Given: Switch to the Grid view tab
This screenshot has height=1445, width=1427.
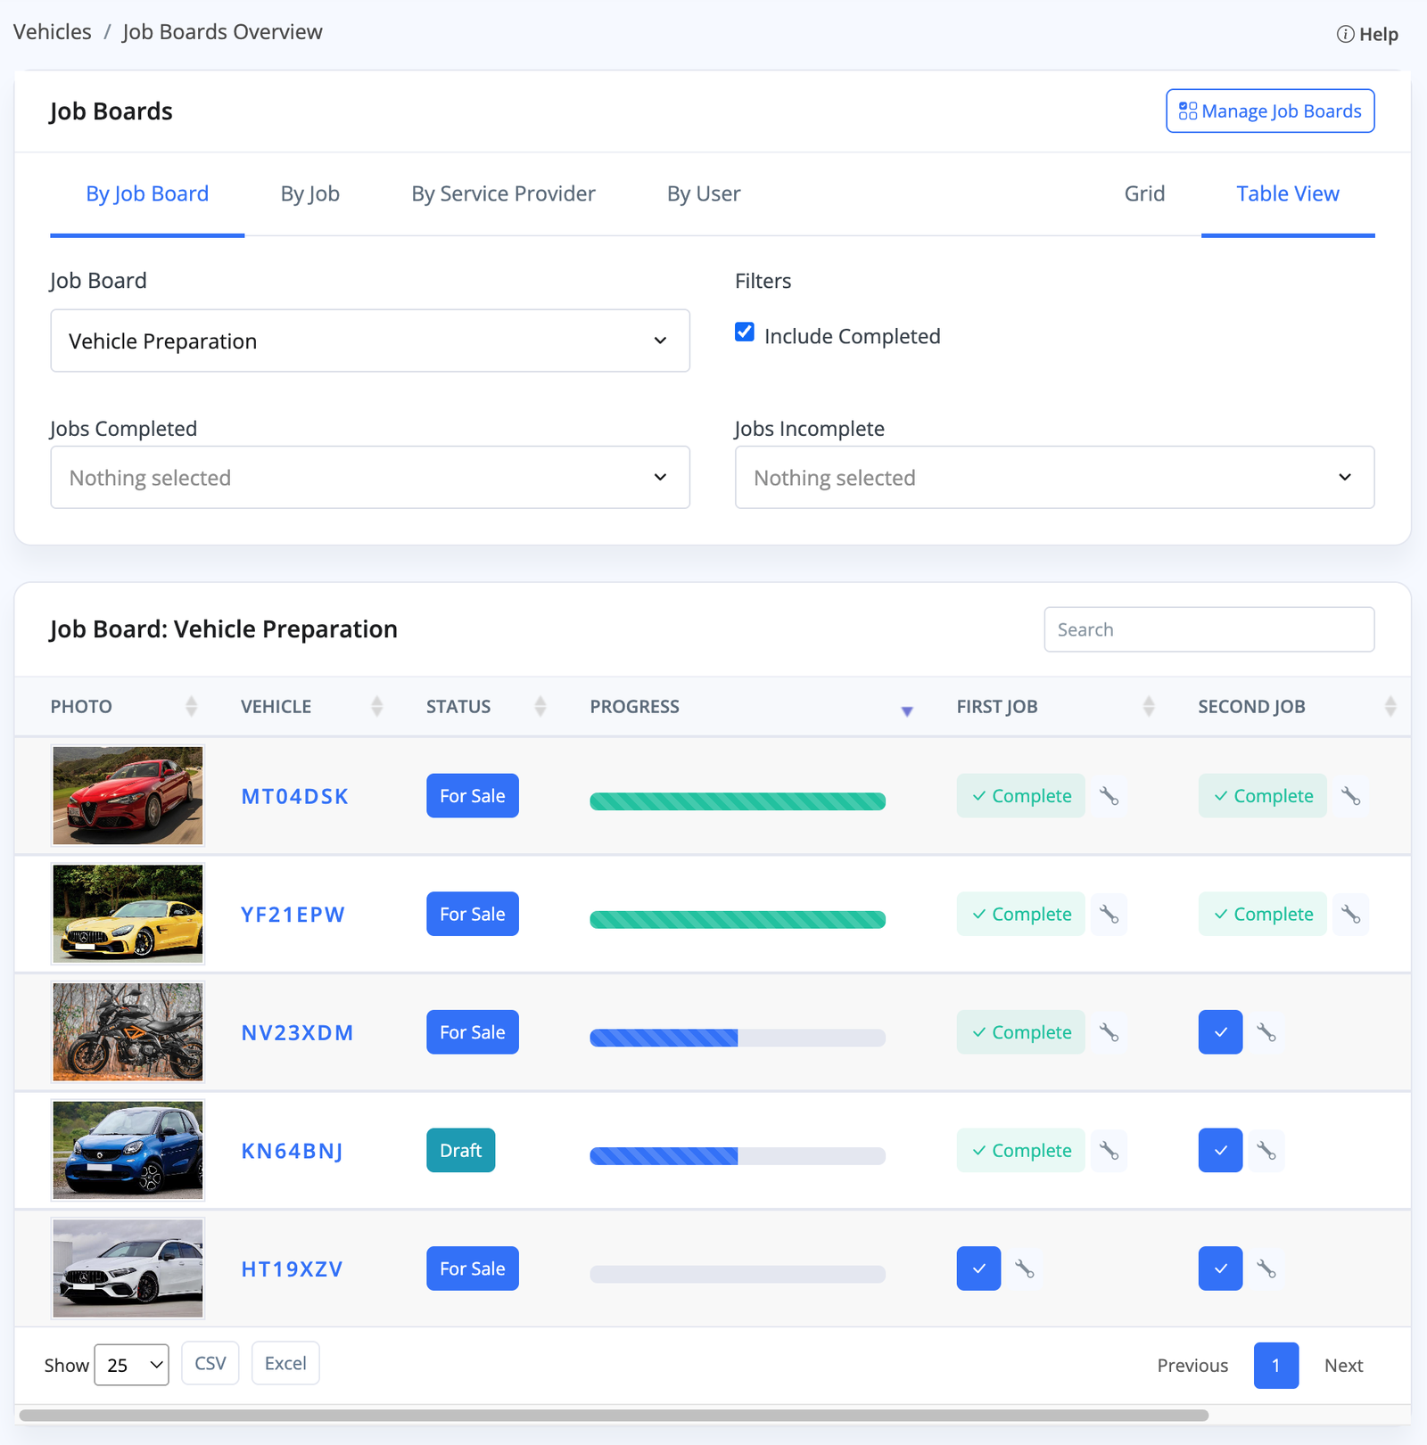Looking at the screenshot, I should pyautogui.click(x=1144, y=194).
